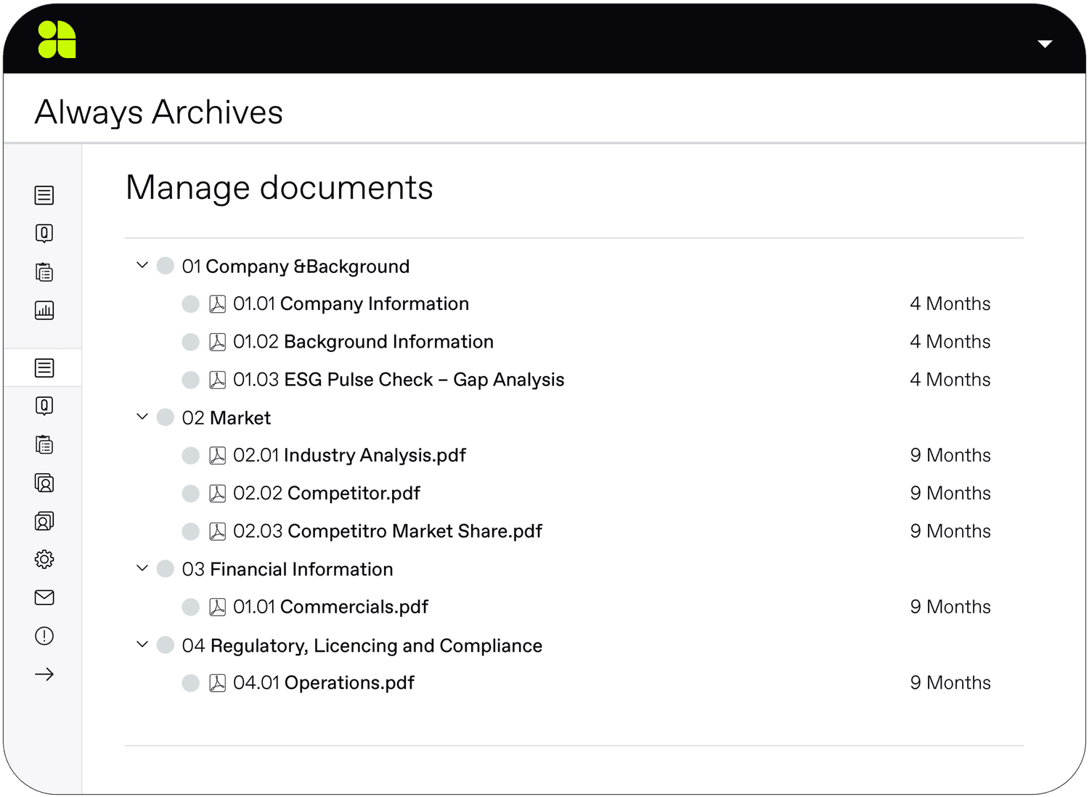Image resolution: width=1089 pixels, height=797 pixels.
Task: Select the circle next to 01.01 Company Information
Action: pos(190,304)
